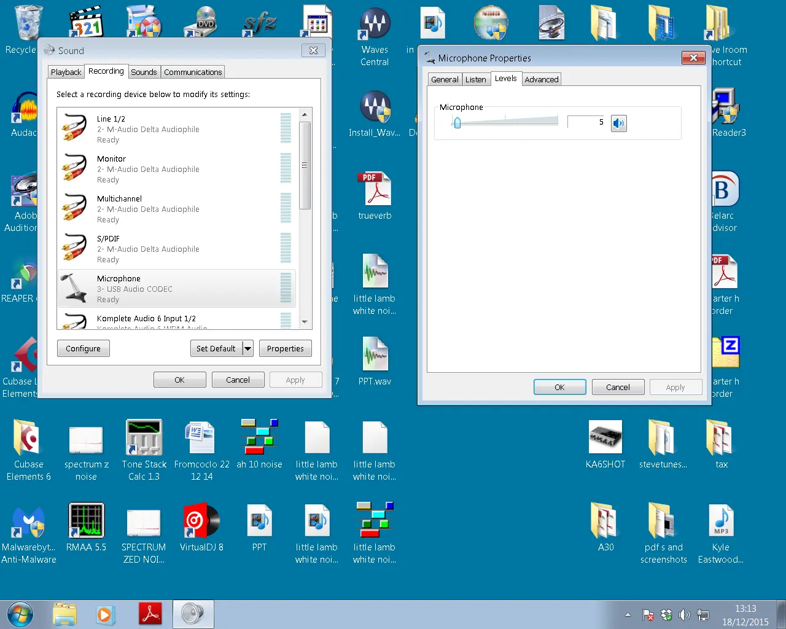The image size is (786, 629).
Task: Open the A30 folder
Action: [605, 527]
